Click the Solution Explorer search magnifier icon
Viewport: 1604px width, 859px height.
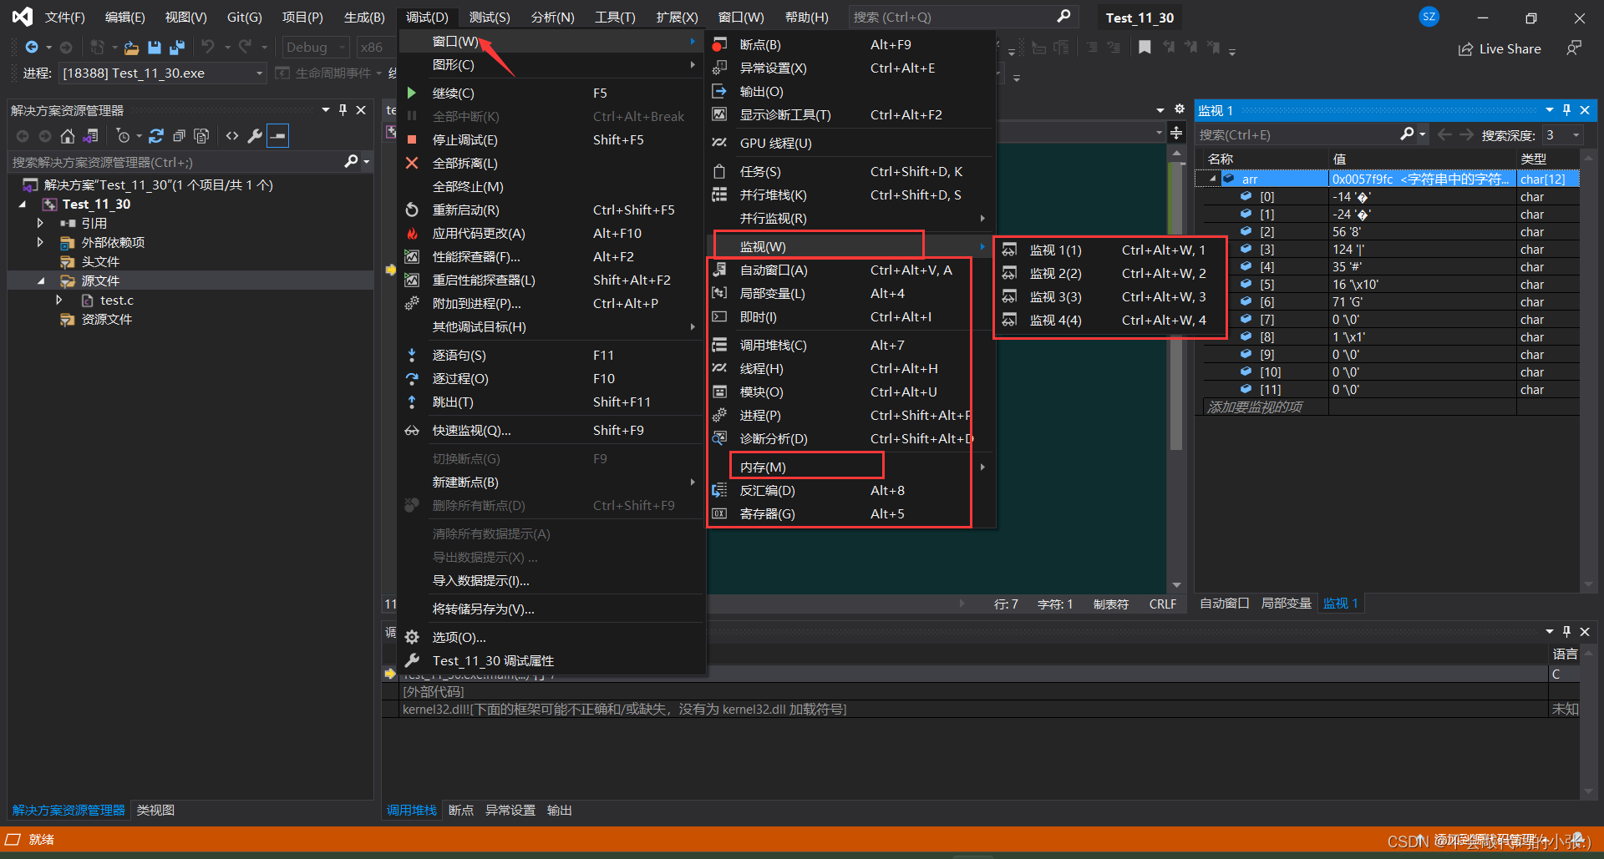coord(352,162)
